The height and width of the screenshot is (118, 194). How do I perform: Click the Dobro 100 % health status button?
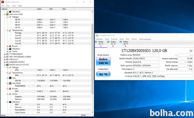click(x=103, y=61)
